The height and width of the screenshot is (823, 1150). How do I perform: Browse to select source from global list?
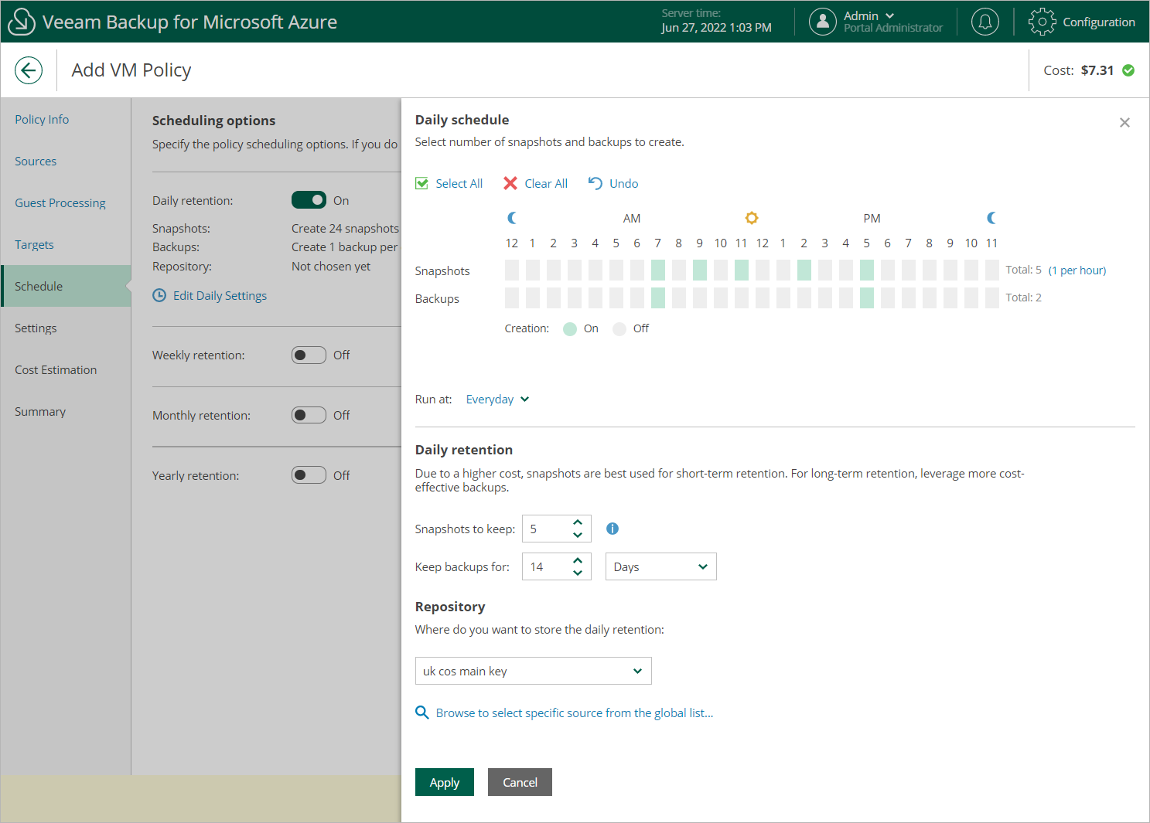[565, 712]
